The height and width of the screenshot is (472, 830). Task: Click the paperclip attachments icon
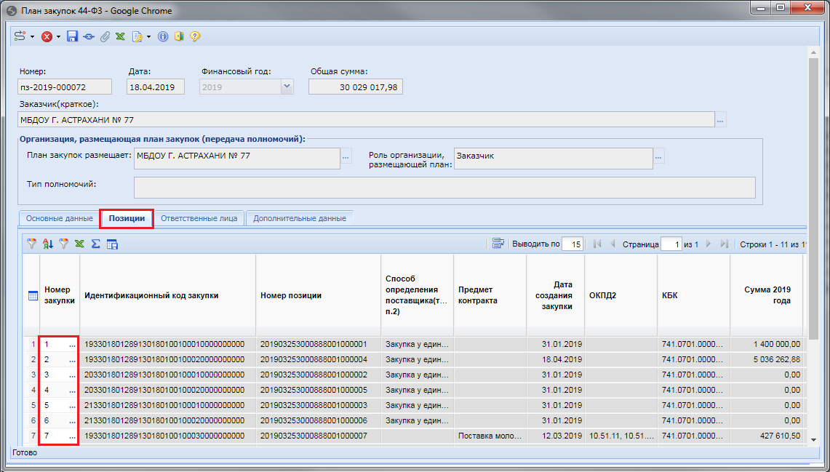tap(105, 36)
